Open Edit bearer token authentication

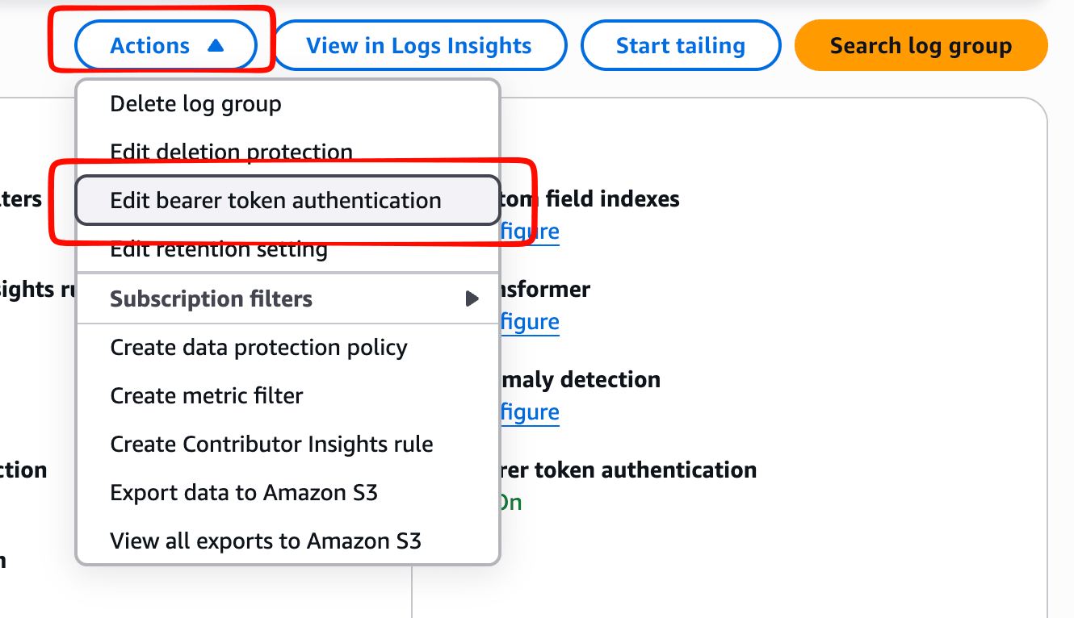click(276, 200)
